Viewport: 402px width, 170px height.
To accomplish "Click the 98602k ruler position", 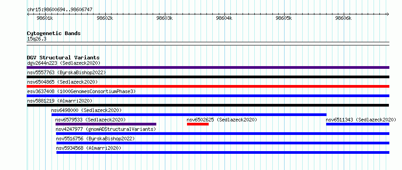I will point(105,18).
